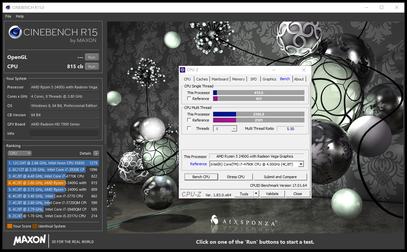
Task: Open the File menu
Action: [x=8, y=16]
